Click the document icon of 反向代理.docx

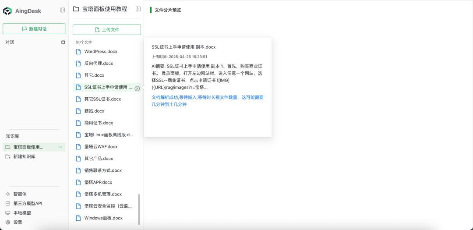click(78, 64)
